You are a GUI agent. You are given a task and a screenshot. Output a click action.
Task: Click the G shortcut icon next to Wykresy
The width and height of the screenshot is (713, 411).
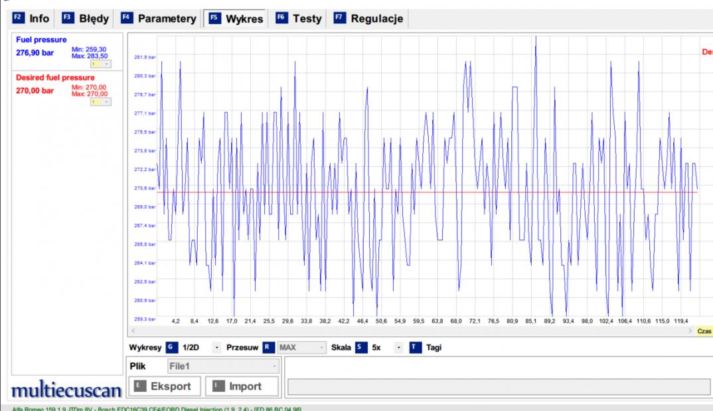point(170,347)
